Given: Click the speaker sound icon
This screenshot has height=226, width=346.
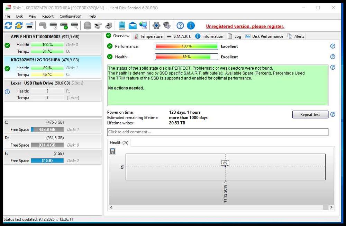Looking at the screenshot, I should (167, 26).
